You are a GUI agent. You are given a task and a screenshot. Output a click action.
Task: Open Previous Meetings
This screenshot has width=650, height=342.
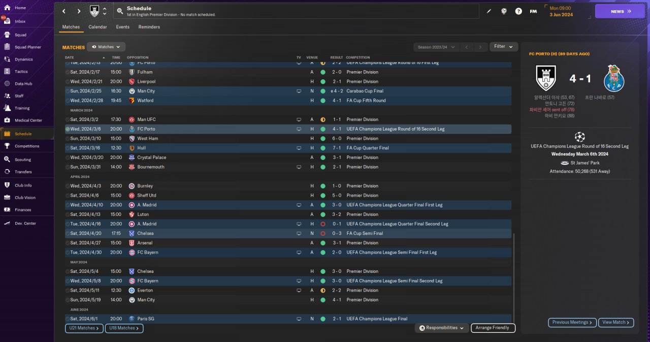point(572,322)
